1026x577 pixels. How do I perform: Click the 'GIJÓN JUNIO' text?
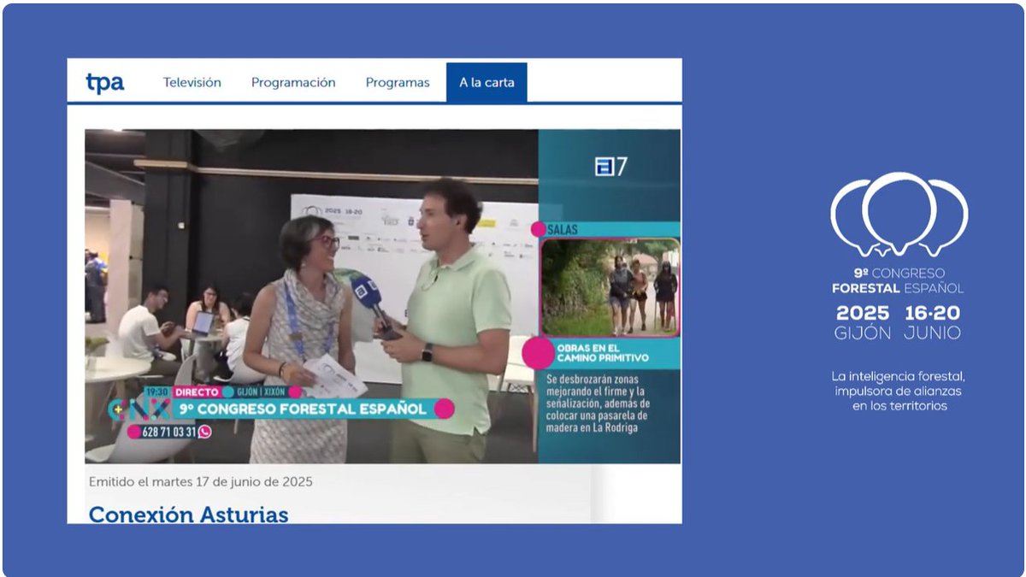[898, 333]
